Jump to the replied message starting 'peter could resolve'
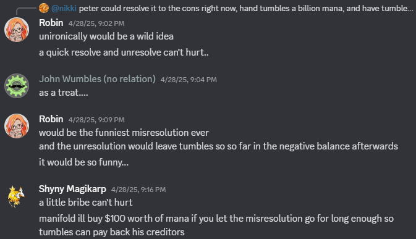The height and width of the screenshot is (239, 416). point(246,8)
